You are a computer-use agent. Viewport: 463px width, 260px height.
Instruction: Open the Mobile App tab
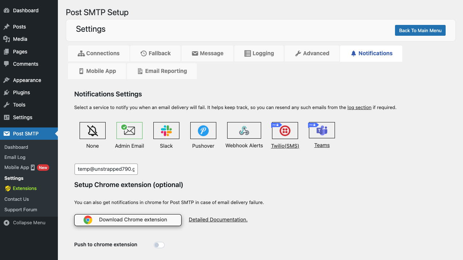tap(97, 71)
